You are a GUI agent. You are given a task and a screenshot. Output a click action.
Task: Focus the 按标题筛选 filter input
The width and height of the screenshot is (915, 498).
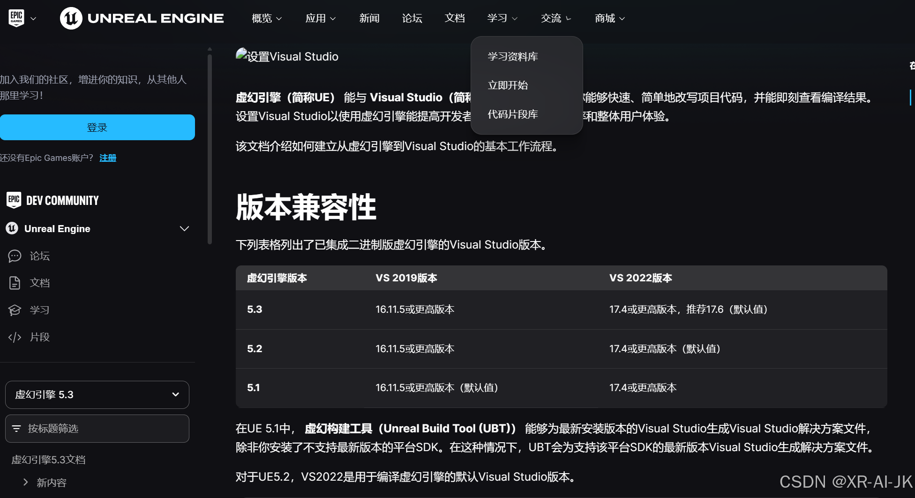pyautogui.click(x=97, y=429)
